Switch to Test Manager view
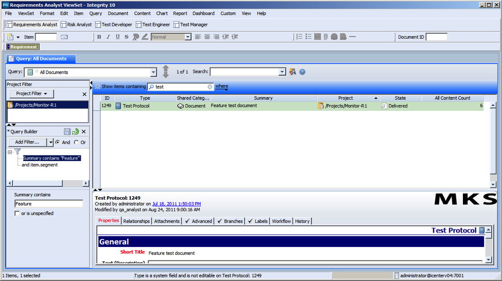Screen dimensions: 502x281 (191, 25)
